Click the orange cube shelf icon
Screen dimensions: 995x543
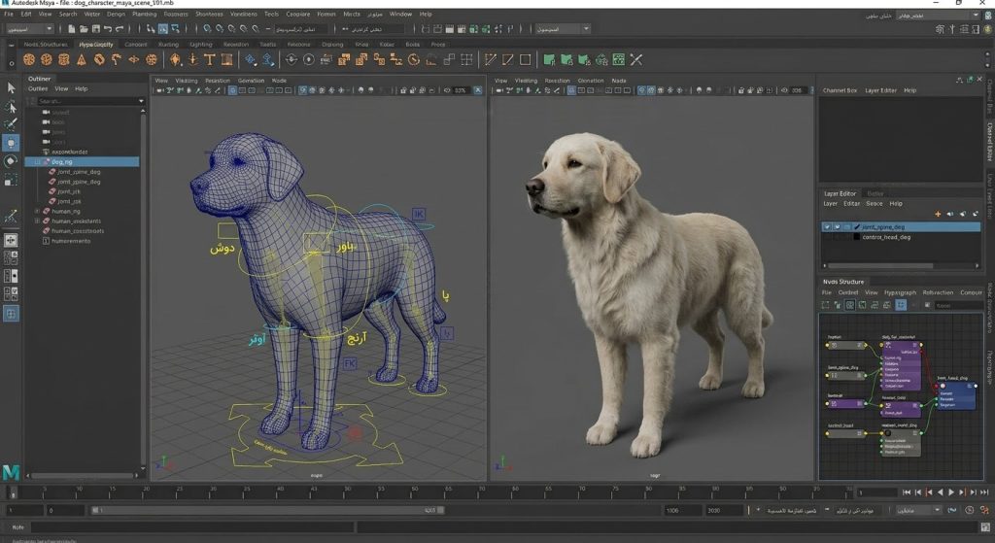63,59
